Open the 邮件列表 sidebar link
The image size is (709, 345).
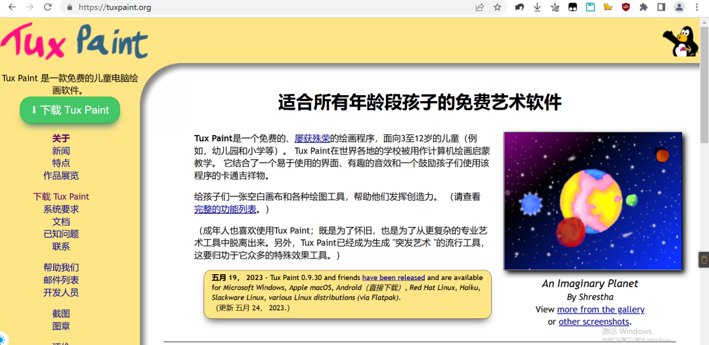click(61, 280)
